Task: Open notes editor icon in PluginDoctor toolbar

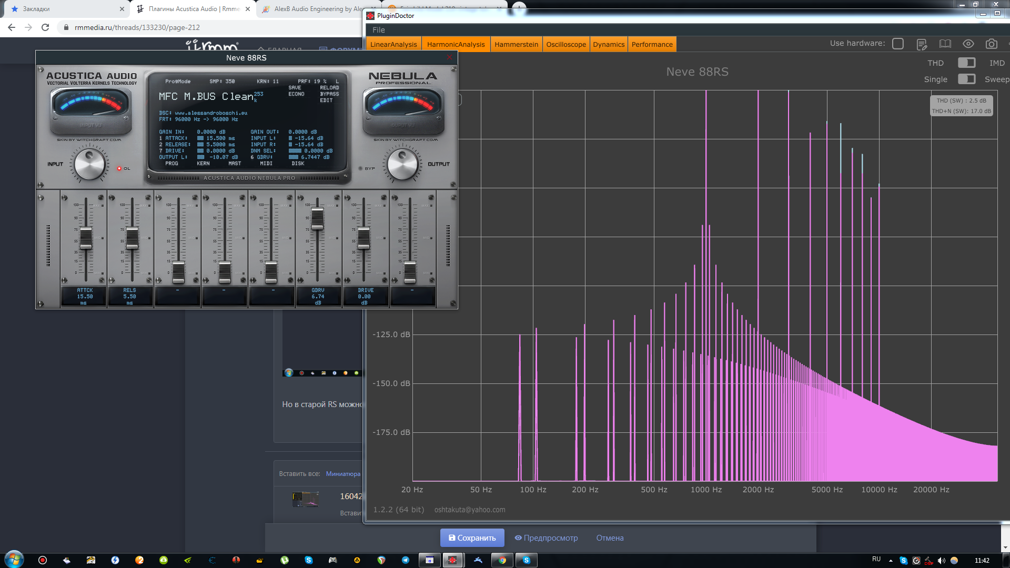Action: [x=922, y=44]
